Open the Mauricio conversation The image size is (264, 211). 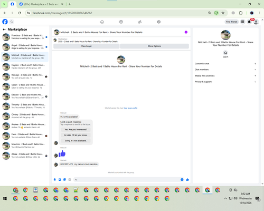click(x=25, y=146)
